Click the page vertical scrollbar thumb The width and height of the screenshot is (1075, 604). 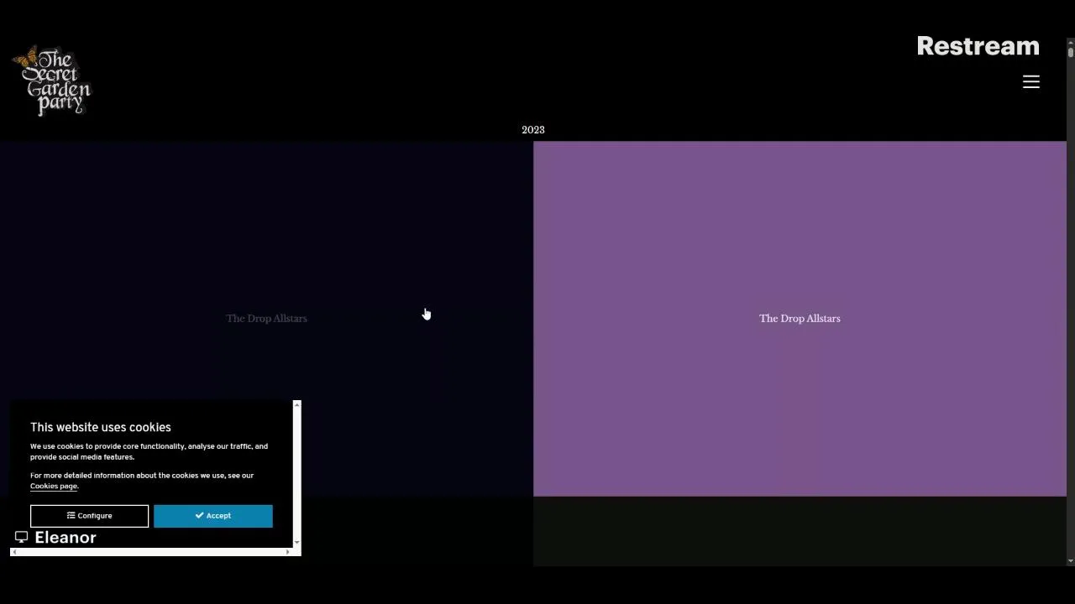(1071, 51)
